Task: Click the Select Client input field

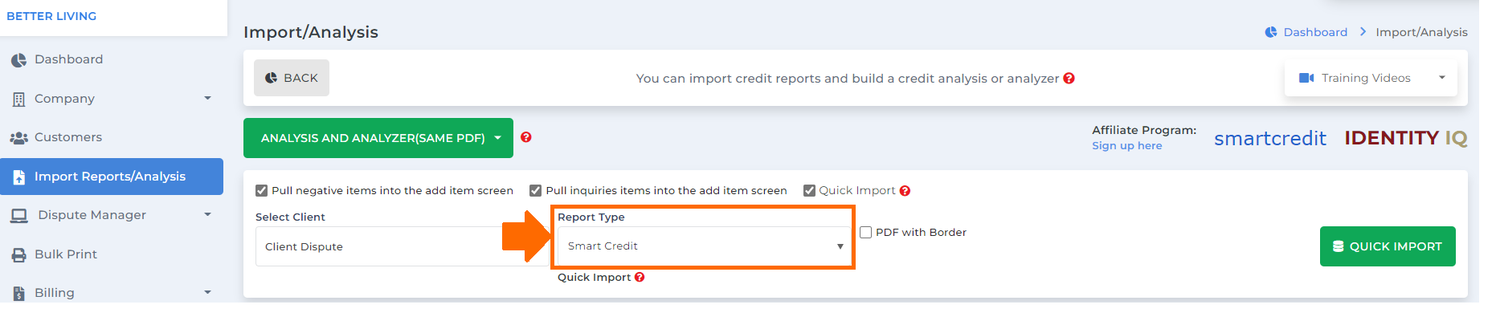Action: (402, 246)
